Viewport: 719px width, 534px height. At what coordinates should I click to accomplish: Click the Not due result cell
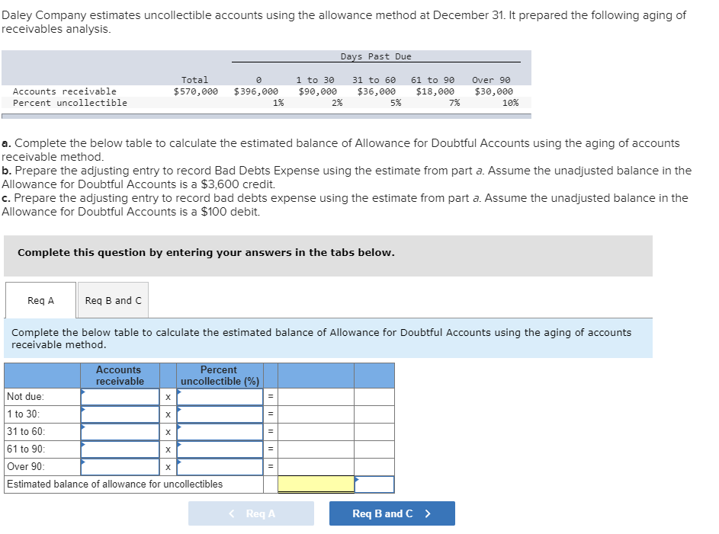(316, 397)
